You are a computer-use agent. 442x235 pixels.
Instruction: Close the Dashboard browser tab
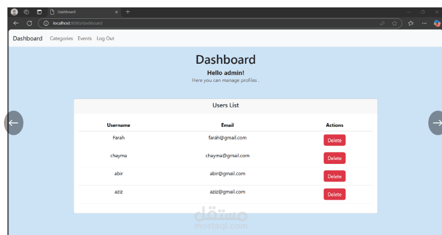coord(116,12)
